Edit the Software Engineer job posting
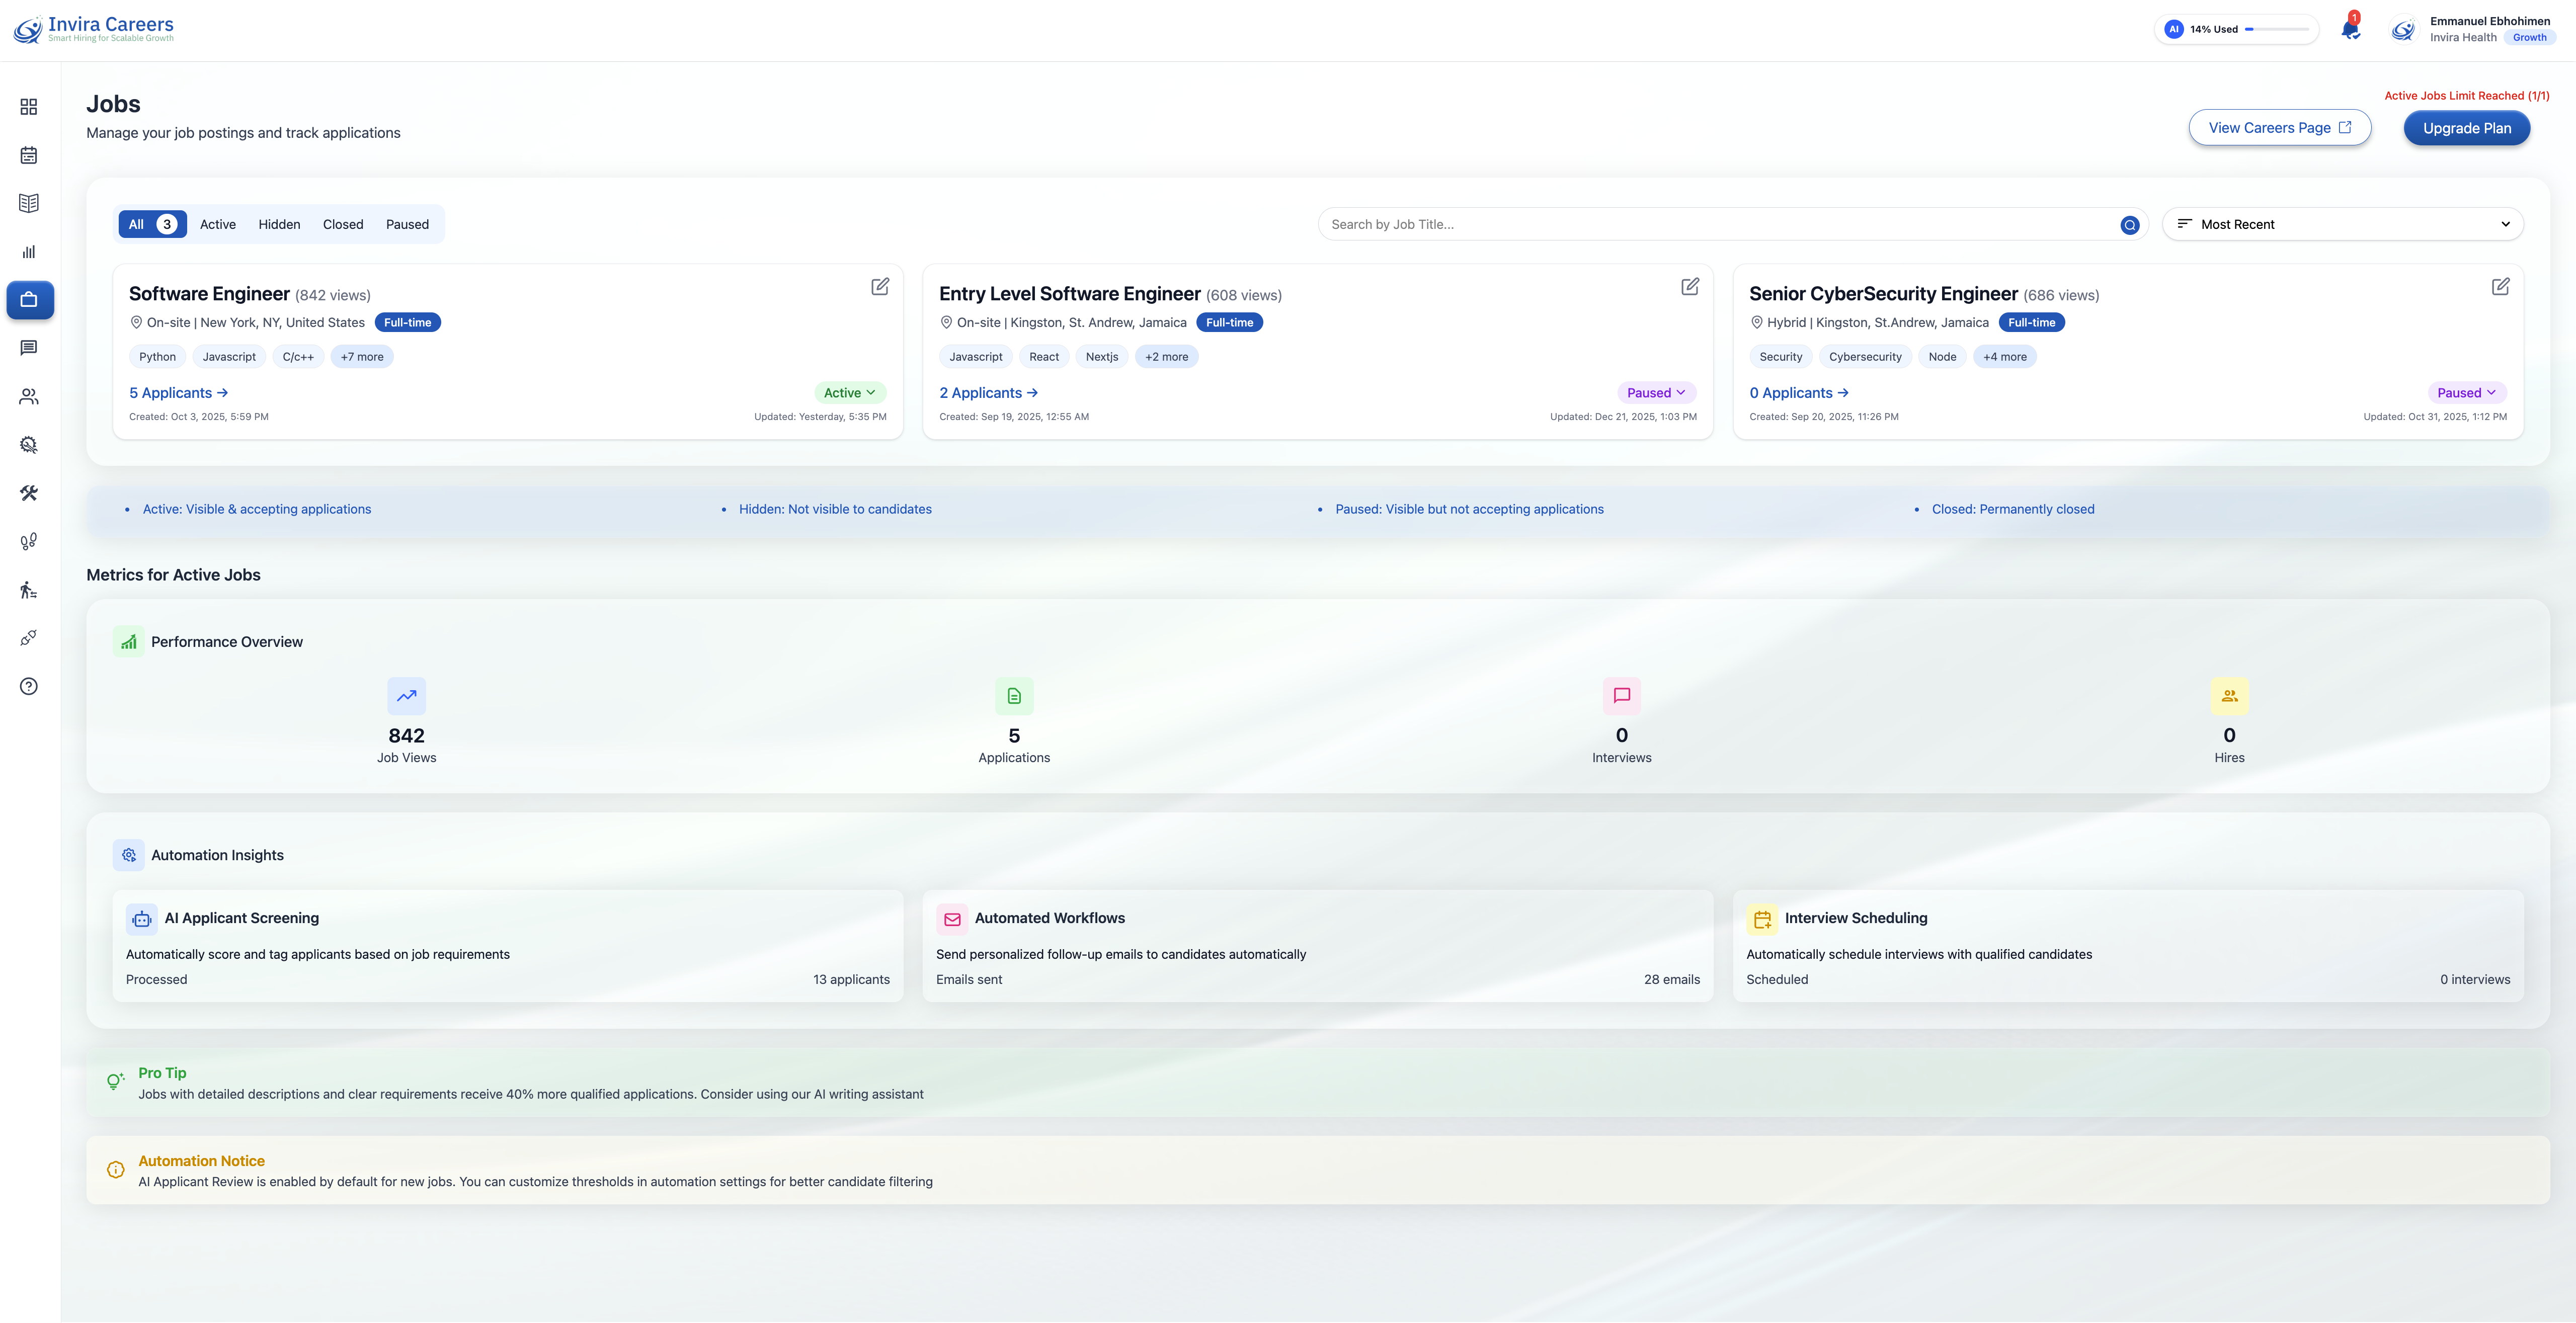2576x1323 pixels. (880, 287)
